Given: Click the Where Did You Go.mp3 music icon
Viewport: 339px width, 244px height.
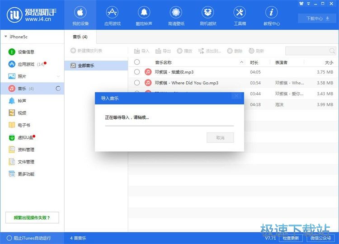Looking at the screenshot, I should (x=148, y=83).
